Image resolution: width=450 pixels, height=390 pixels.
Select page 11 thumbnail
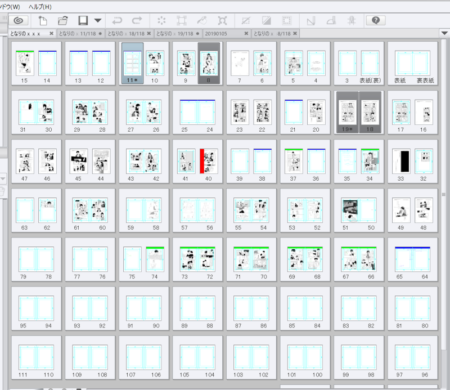pos(132,64)
